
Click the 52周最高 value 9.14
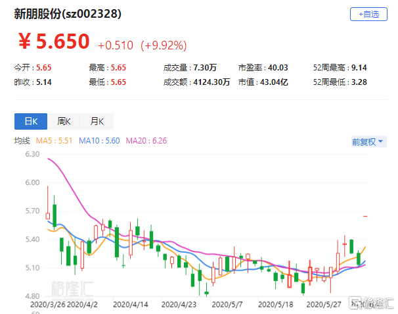click(x=359, y=68)
